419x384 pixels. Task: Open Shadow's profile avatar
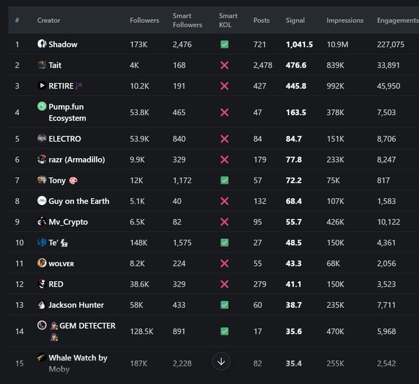pos(42,44)
